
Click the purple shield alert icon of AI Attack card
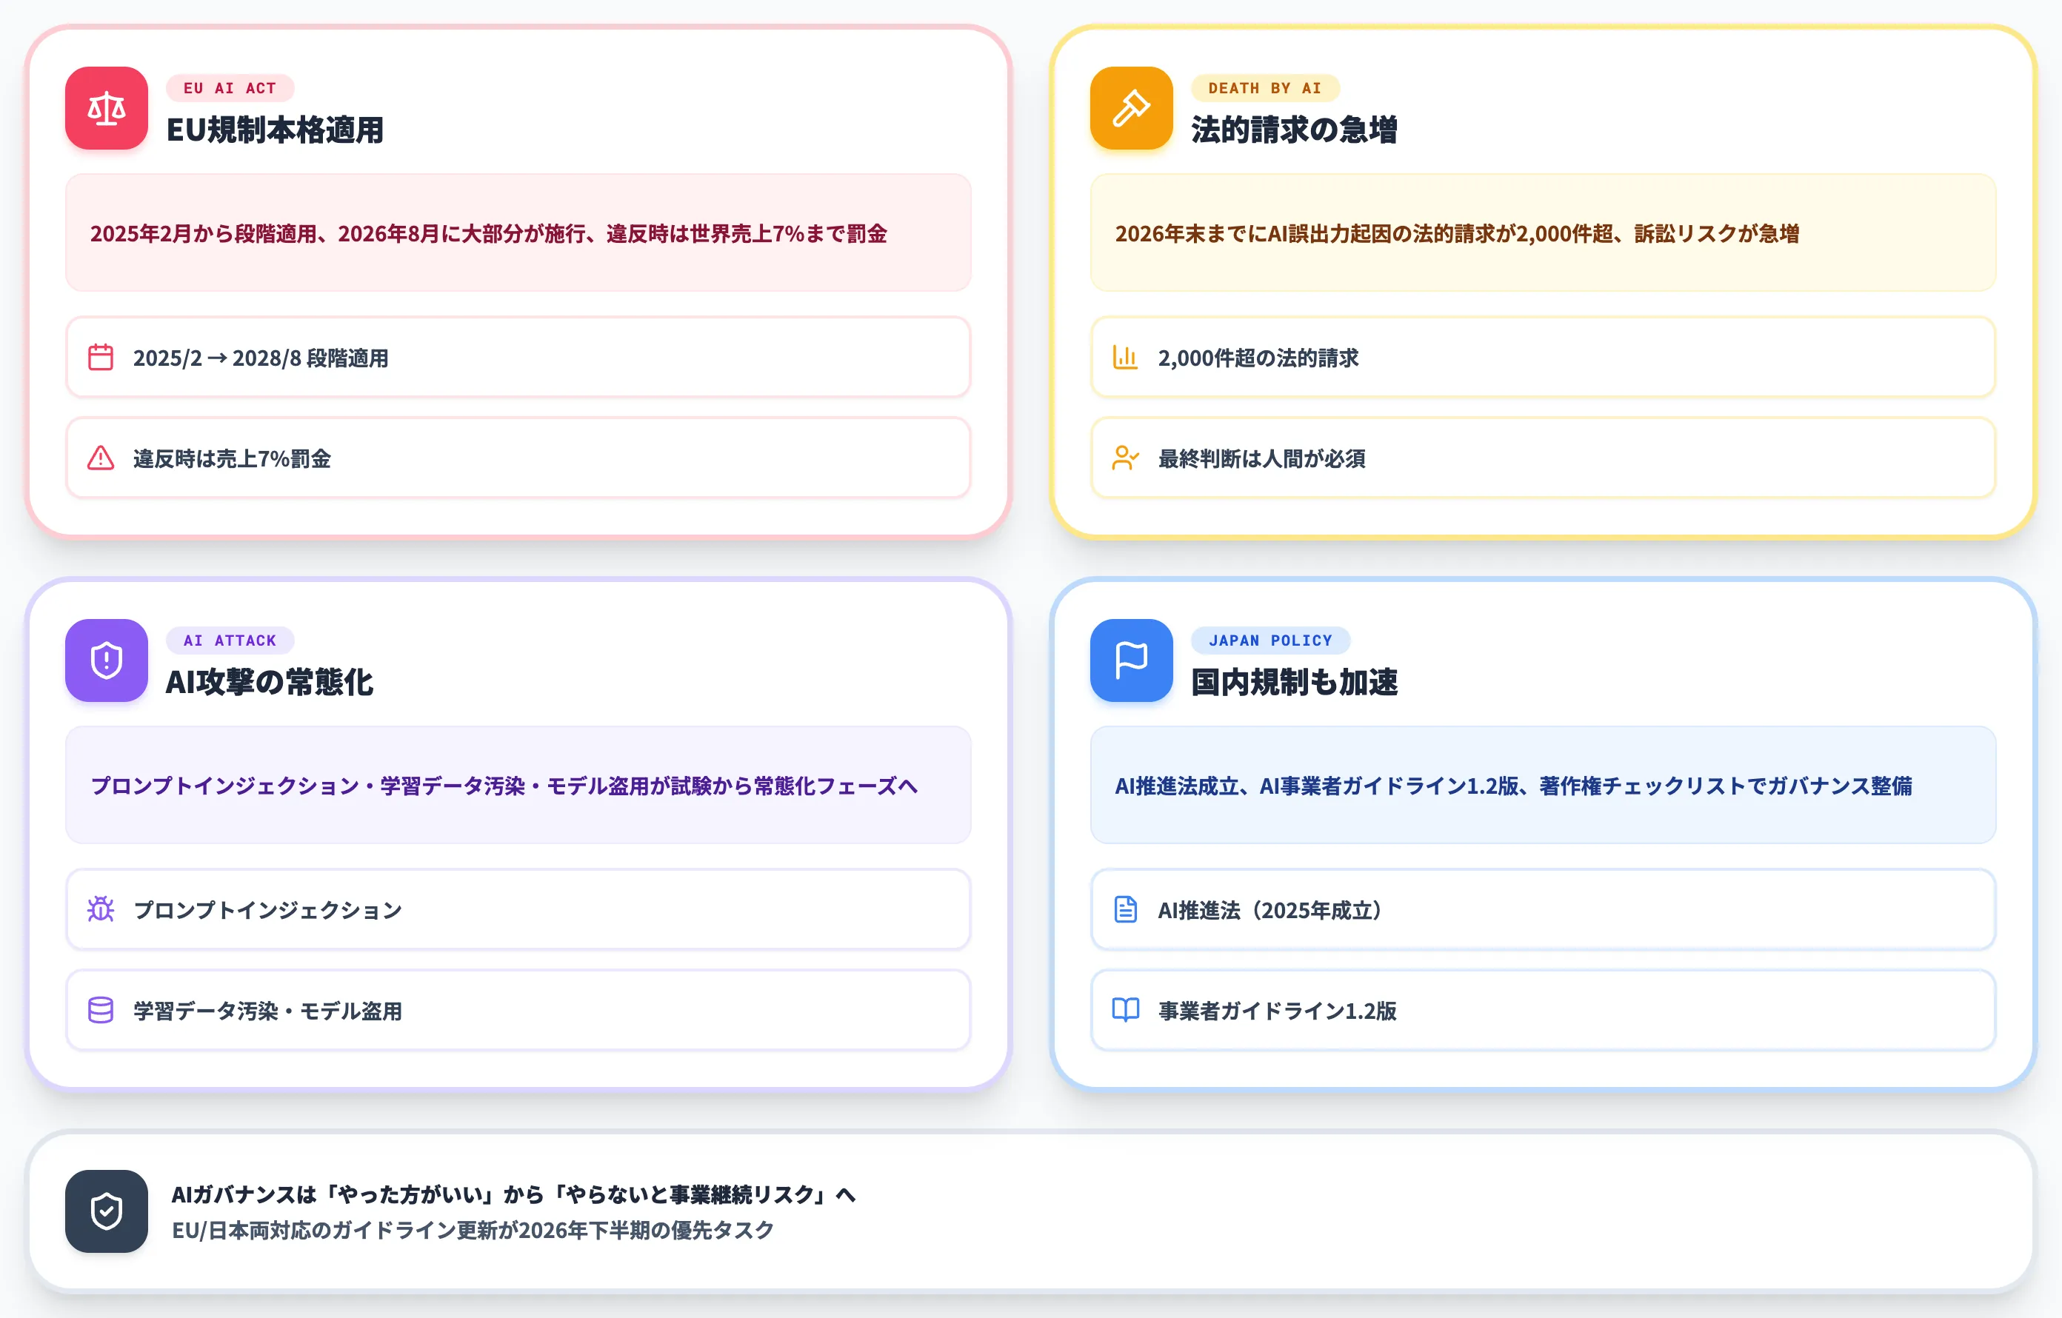coord(106,660)
